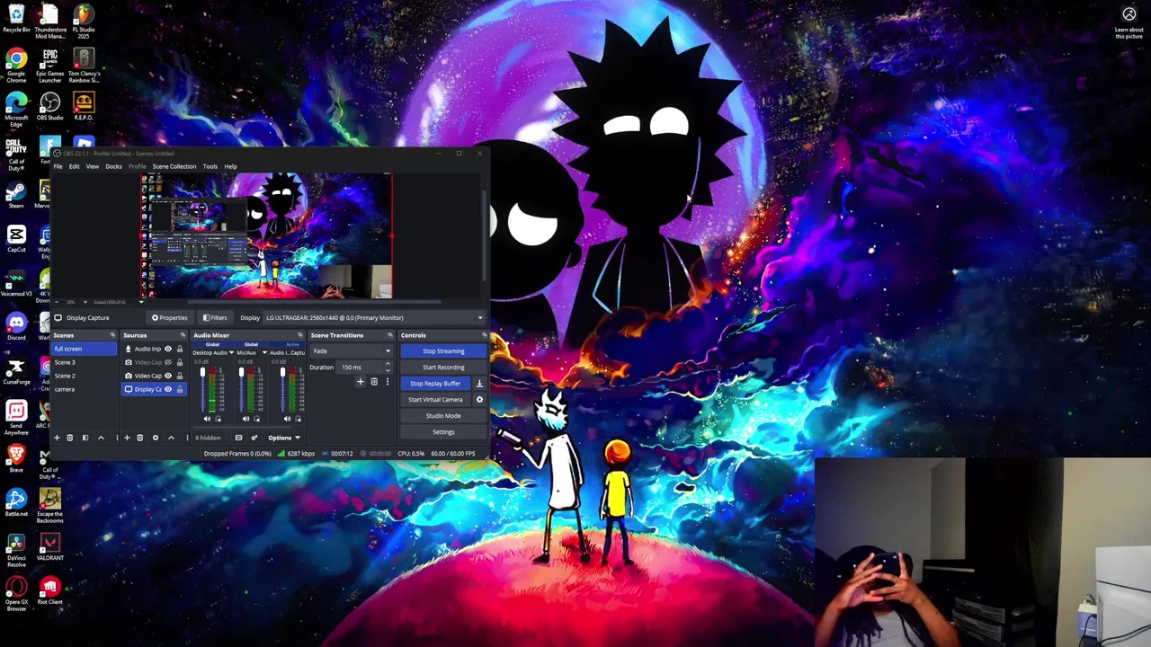Remove selected source with trash icon
The image size is (1151, 647).
coord(139,438)
